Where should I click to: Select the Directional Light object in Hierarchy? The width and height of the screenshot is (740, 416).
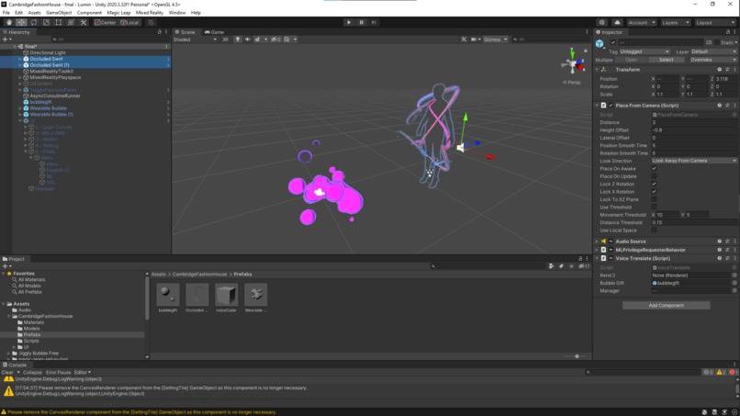point(47,52)
